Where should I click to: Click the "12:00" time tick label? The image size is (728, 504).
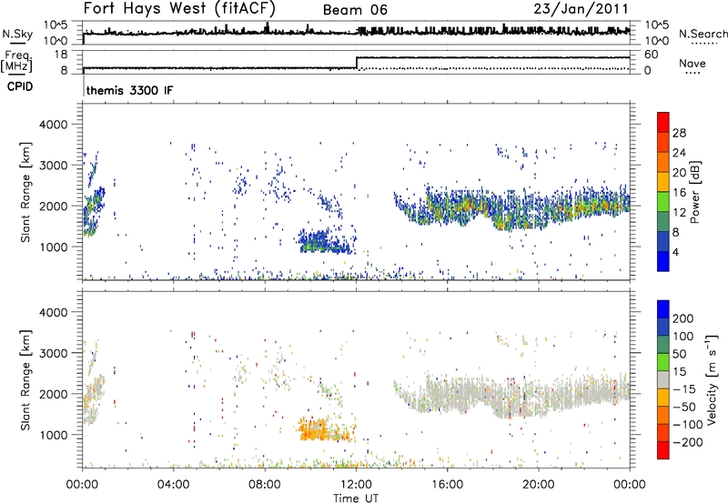coord(356,485)
